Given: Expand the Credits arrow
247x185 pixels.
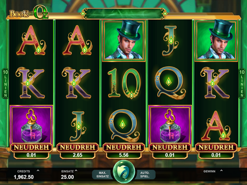Looking at the screenshot, I should point(38,170).
